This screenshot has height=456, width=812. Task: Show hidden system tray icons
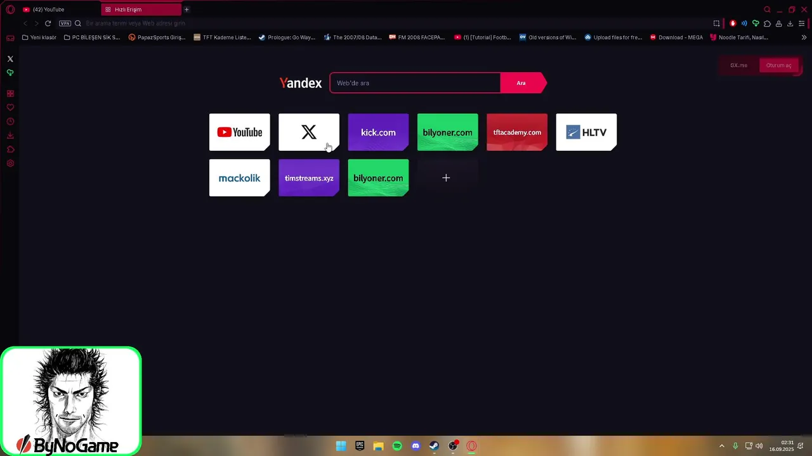coord(722,446)
